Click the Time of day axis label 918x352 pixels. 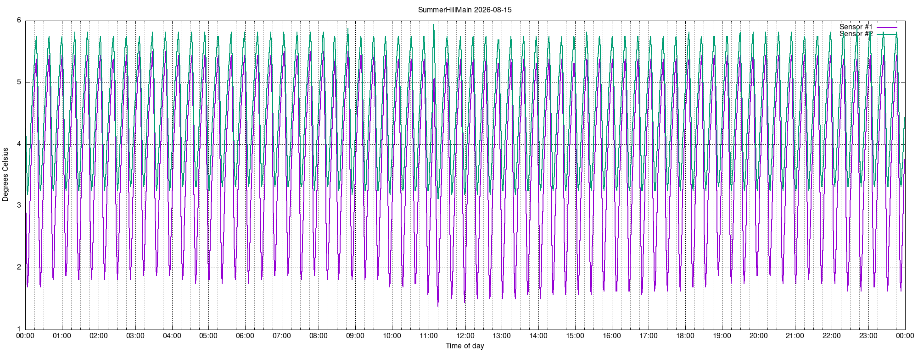465,346
